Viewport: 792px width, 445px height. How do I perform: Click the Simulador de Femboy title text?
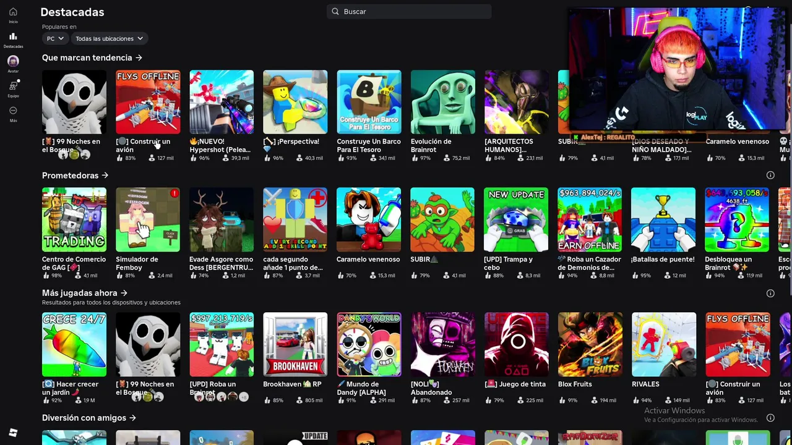click(137, 263)
